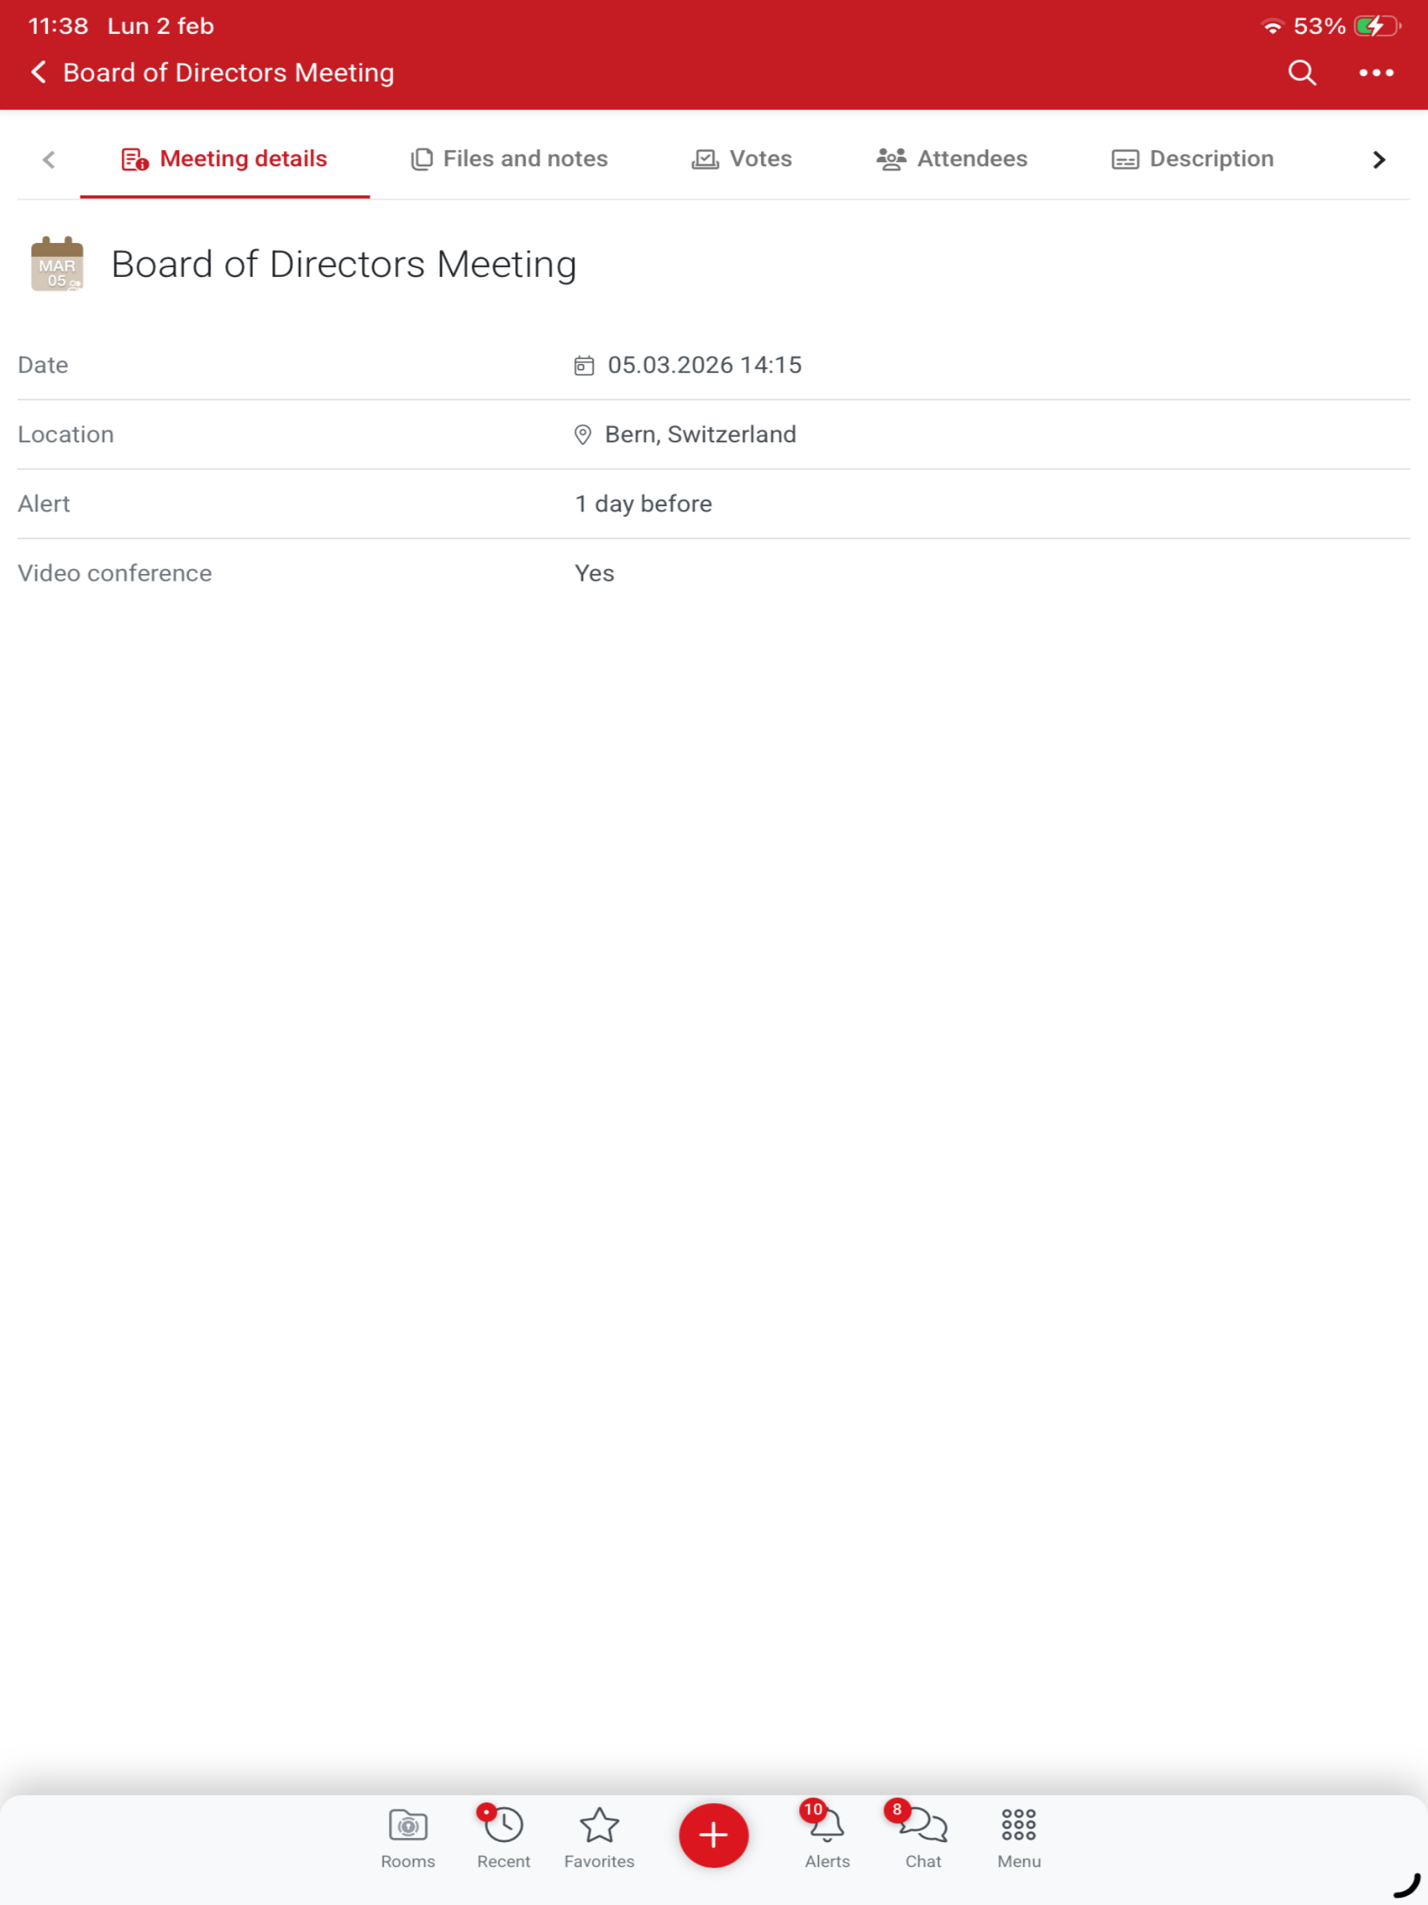The height and width of the screenshot is (1905, 1428).
Task: Open the three-dot more options menu
Action: point(1375,73)
